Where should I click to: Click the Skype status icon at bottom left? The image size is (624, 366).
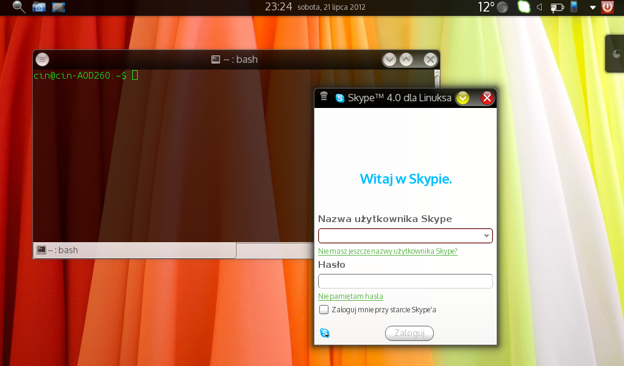click(325, 333)
